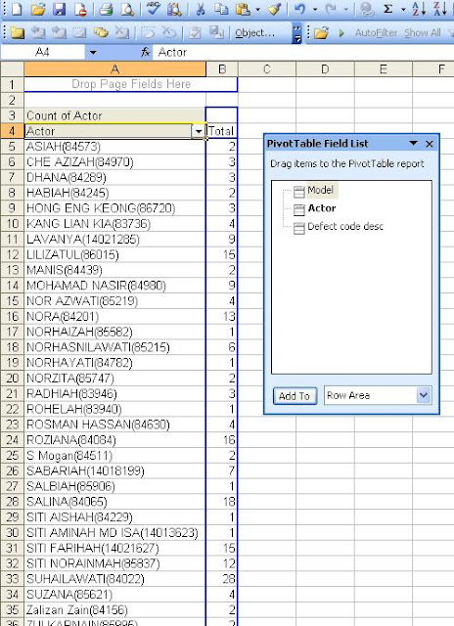454x626 pixels.
Task: Sort descending Z to A
Action: click(440, 9)
